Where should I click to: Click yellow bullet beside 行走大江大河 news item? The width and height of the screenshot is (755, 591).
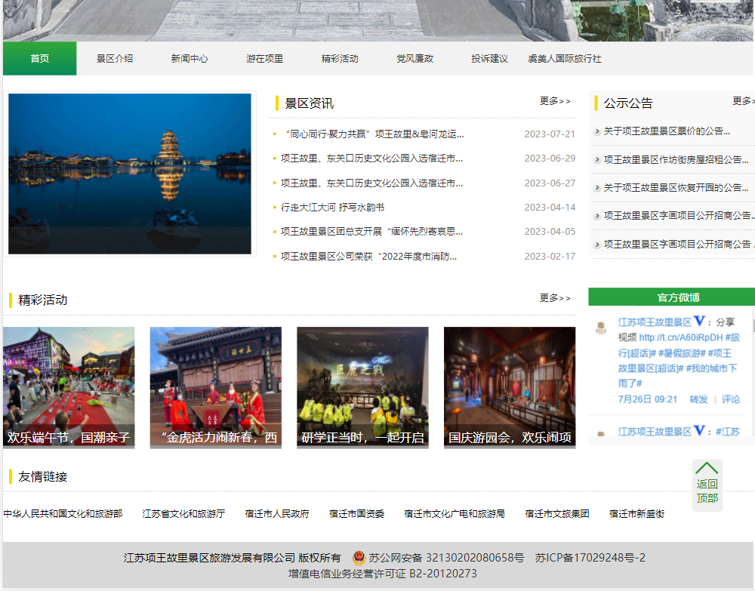click(275, 208)
